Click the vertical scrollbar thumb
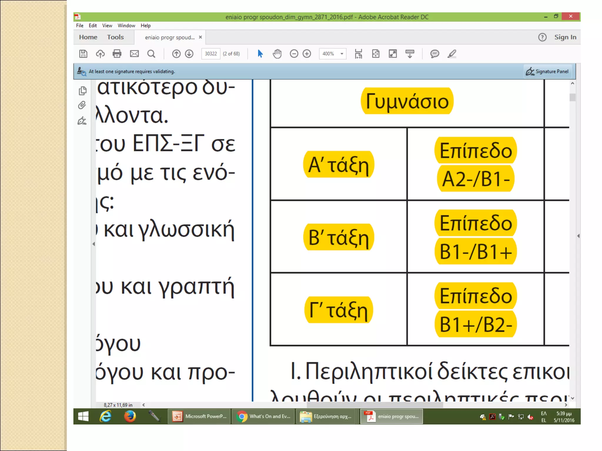Viewport: 602px width, 451px height. [572, 97]
